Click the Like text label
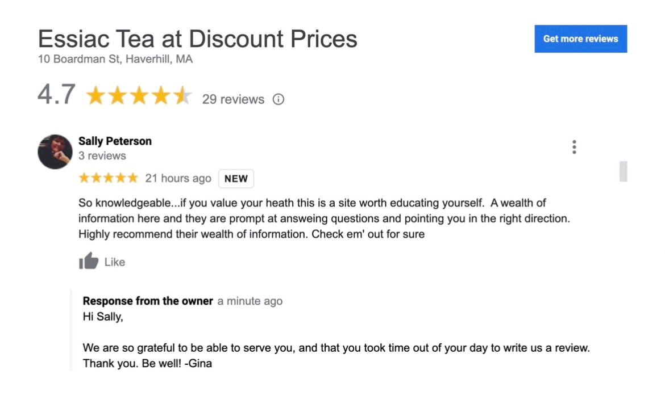This screenshot has height=404, width=665. click(114, 262)
